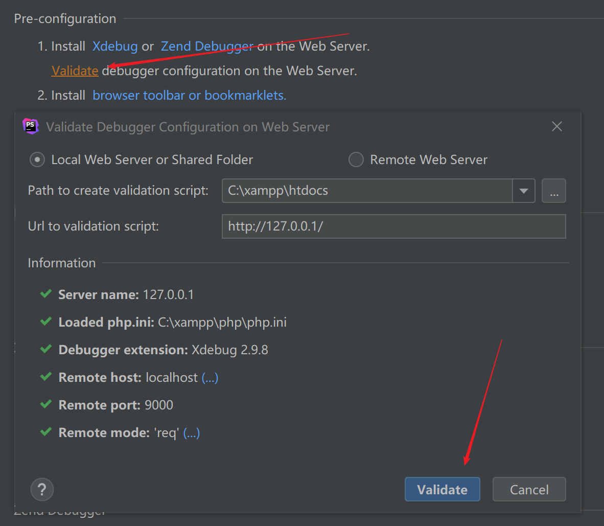This screenshot has width=604, height=526.
Task: Browse for path using ellipsis button
Action: pos(553,191)
